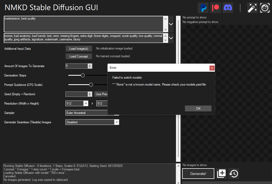Expand the negative prompt box chevron
The width and height of the screenshot is (272, 184).
click(171, 38)
